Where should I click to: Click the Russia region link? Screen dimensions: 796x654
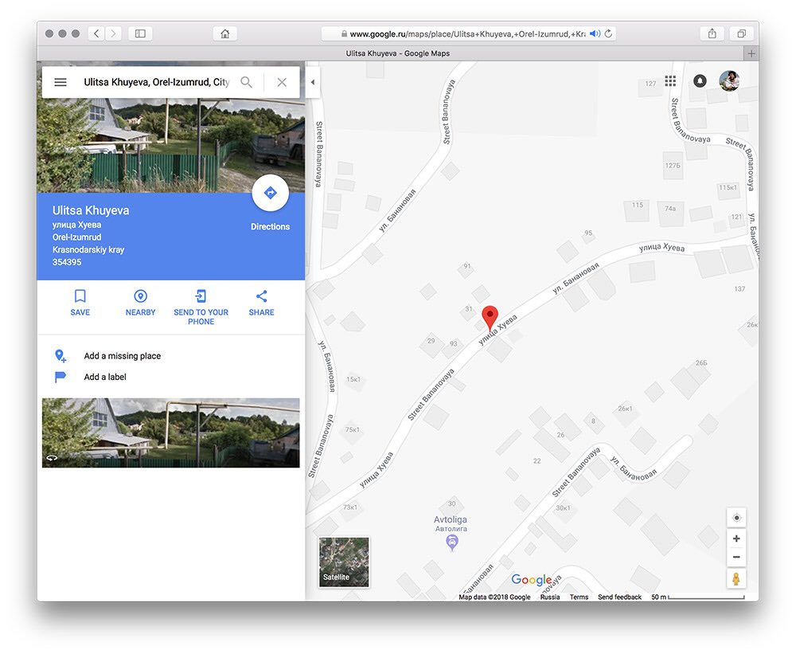click(550, 597)
